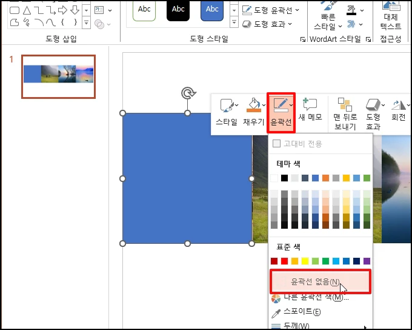Image resolution: width=412 pixels, height=330 pixels.
Task: Click 회전 rotate on mini toolbar
Action: click(x=399, y=110)
